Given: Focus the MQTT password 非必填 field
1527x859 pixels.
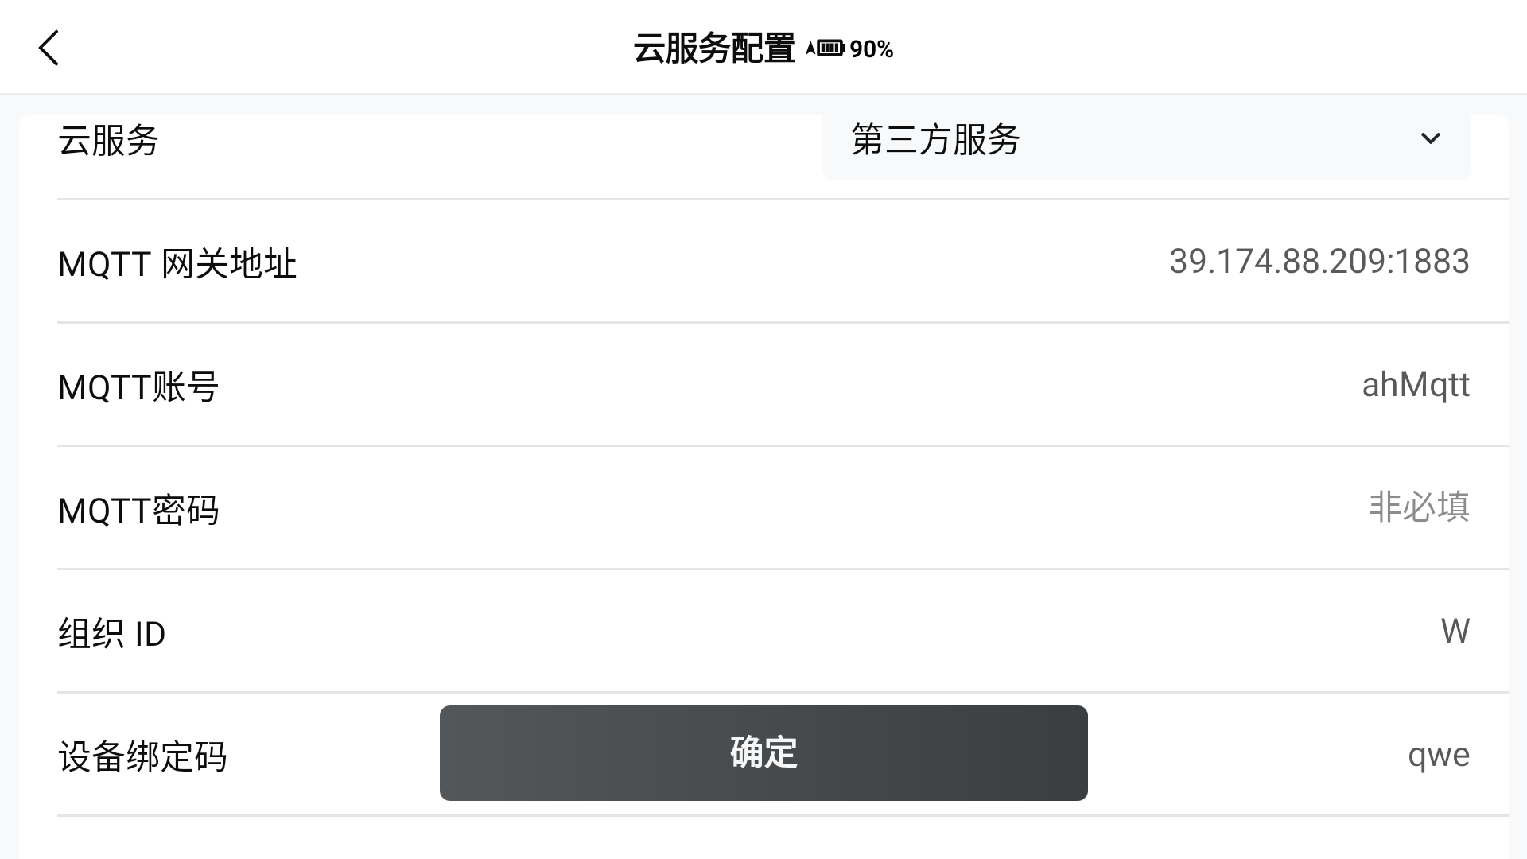Looking at the screenshot, I should [x=1418, y=507].
